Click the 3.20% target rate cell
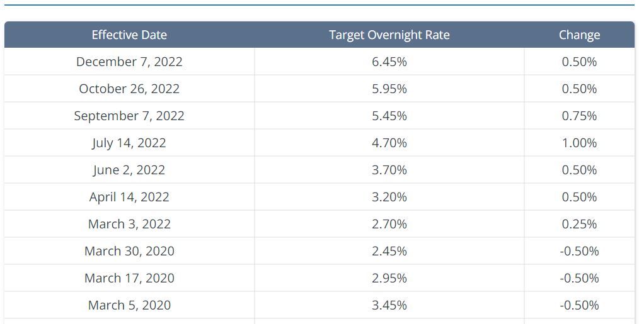This screenshot has width=639, height=324. click(x=389, y=197)
